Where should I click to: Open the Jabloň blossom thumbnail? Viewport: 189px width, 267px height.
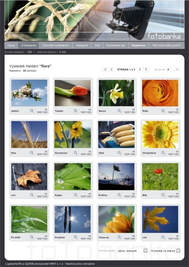pyautogui.click(x=29, y=93)
